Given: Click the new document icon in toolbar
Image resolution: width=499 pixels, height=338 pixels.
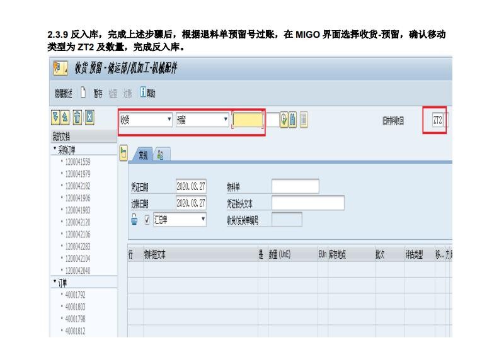Looking at the screenshot, I should [x=83, y=93].
